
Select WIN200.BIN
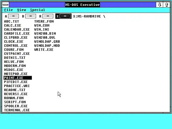tap(45, 34)
